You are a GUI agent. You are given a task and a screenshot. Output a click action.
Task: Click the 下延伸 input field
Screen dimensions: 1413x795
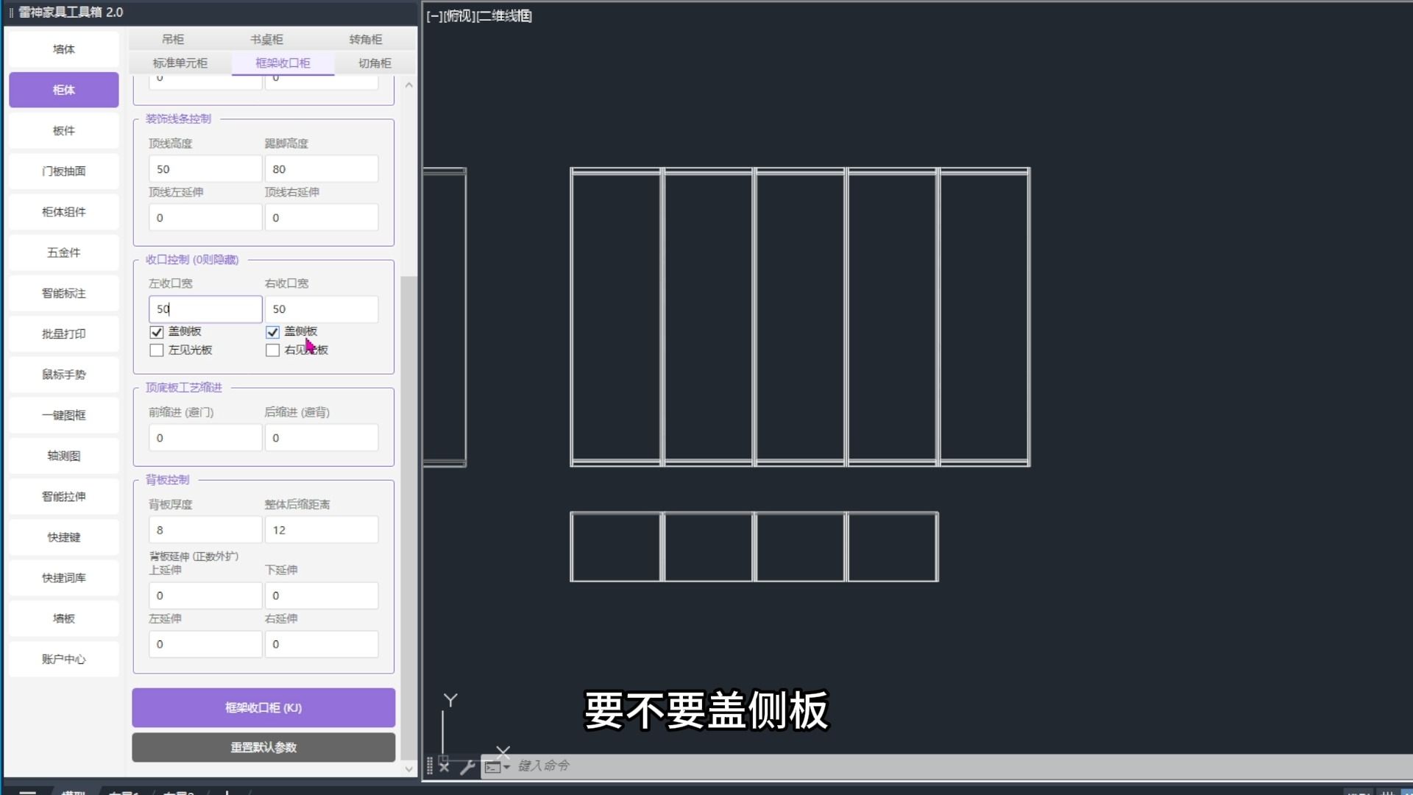(322, 596)
